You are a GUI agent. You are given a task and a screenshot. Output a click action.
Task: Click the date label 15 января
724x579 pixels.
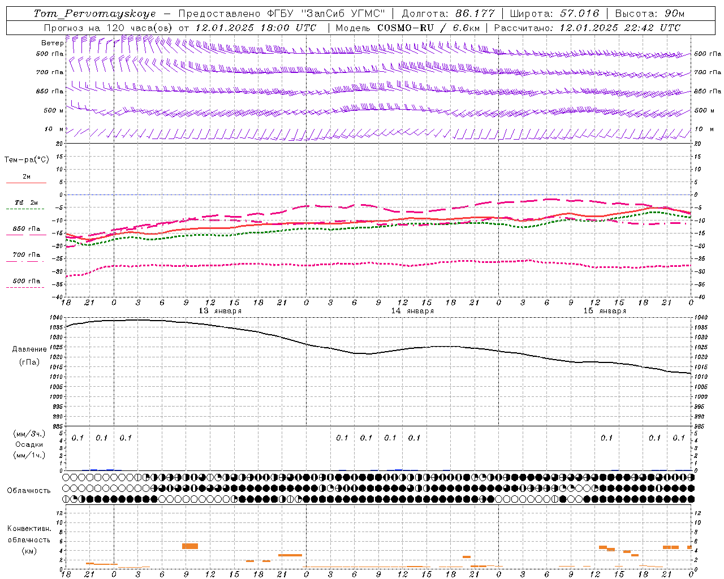(x=605, y=311)
